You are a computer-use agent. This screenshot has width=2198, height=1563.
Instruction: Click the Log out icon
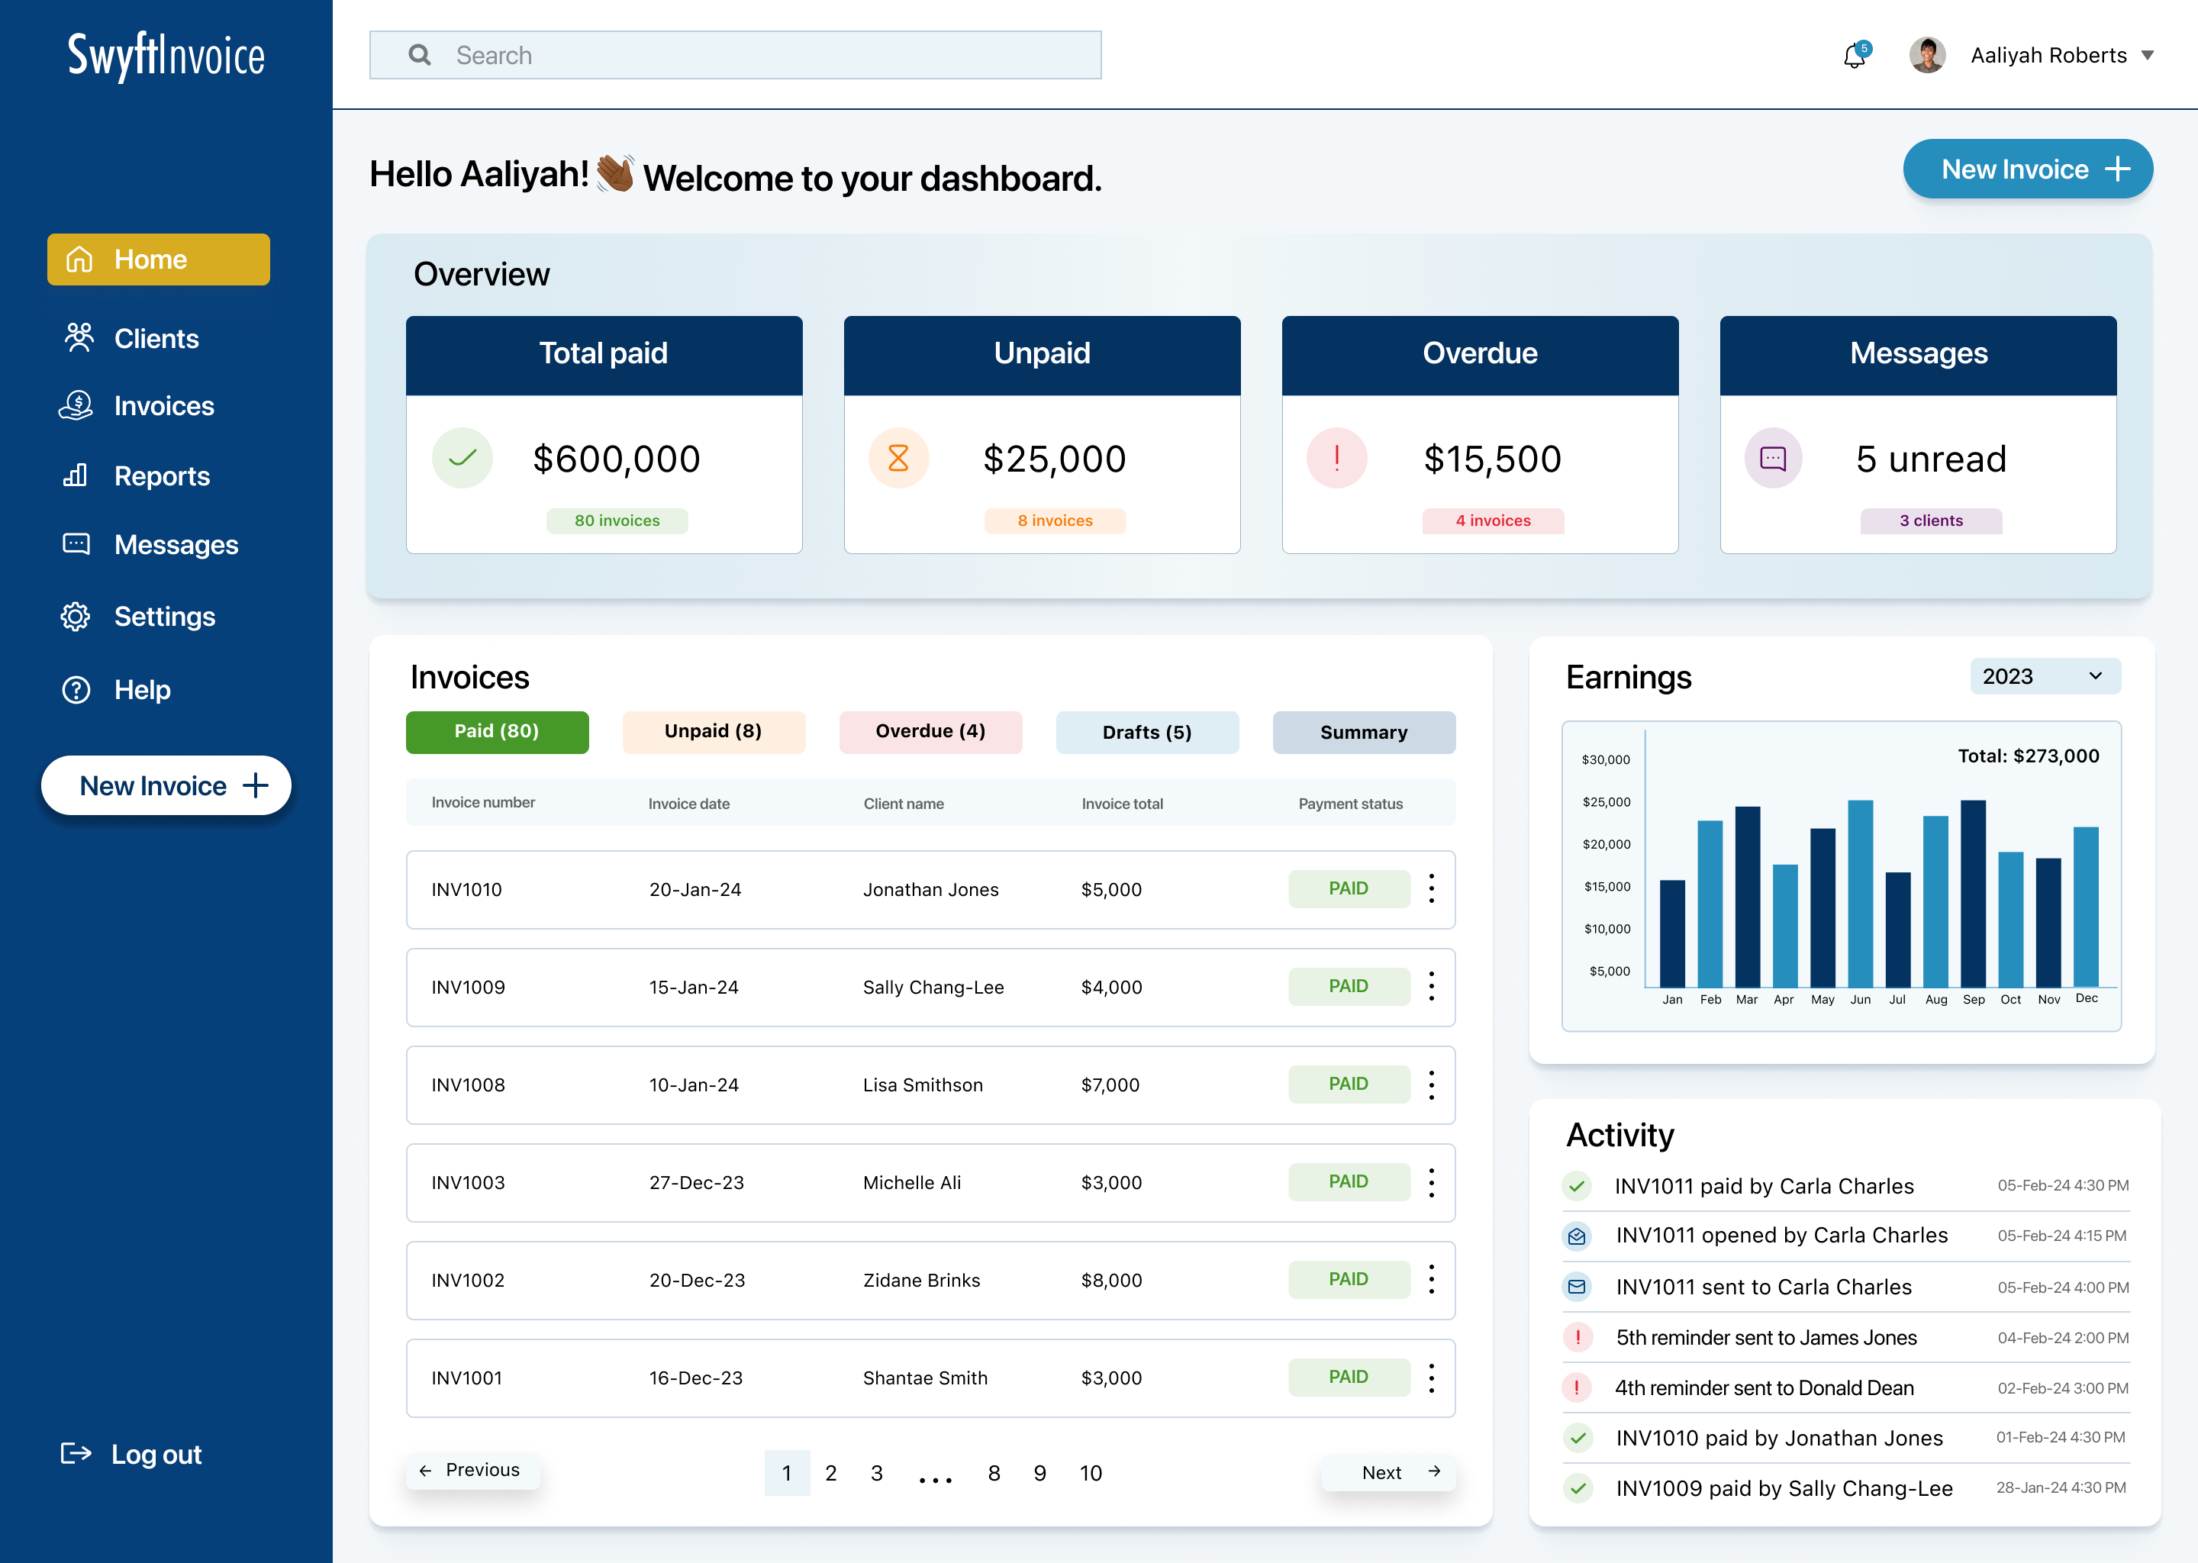76,1453
